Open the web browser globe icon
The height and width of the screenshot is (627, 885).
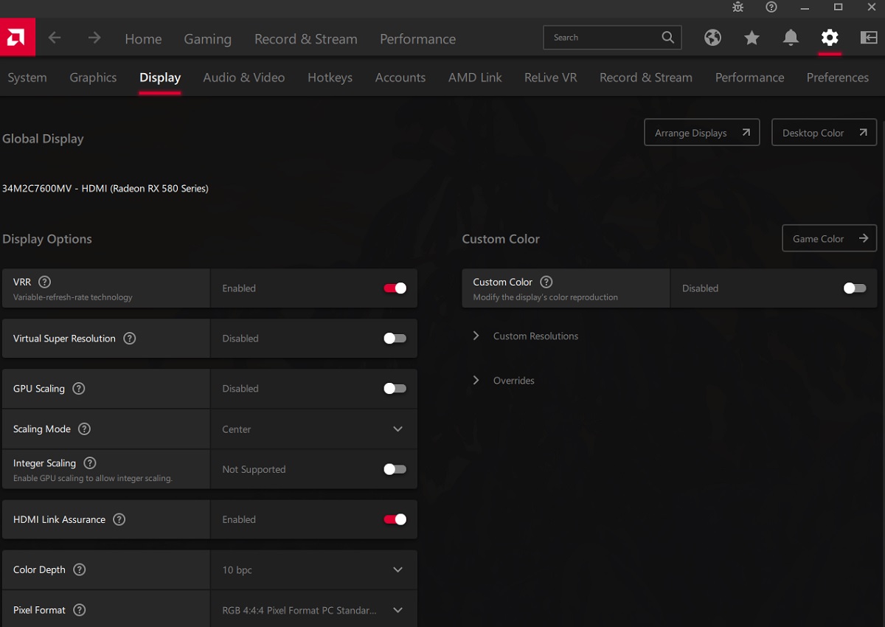click(x=712, y=38)
